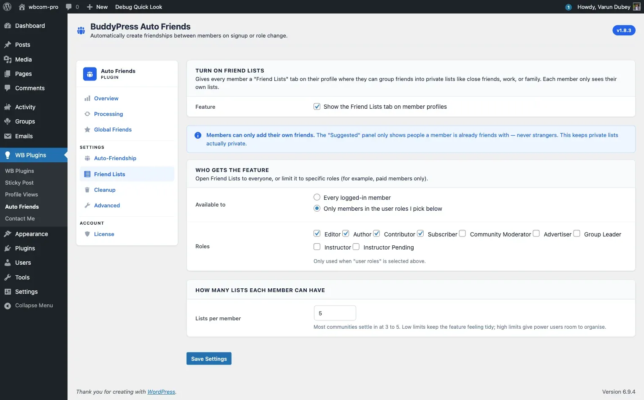The width and height of the screenshot is (644, 400).
Task: Open Debug Quick Look in the admin bar
Action: 139,7
